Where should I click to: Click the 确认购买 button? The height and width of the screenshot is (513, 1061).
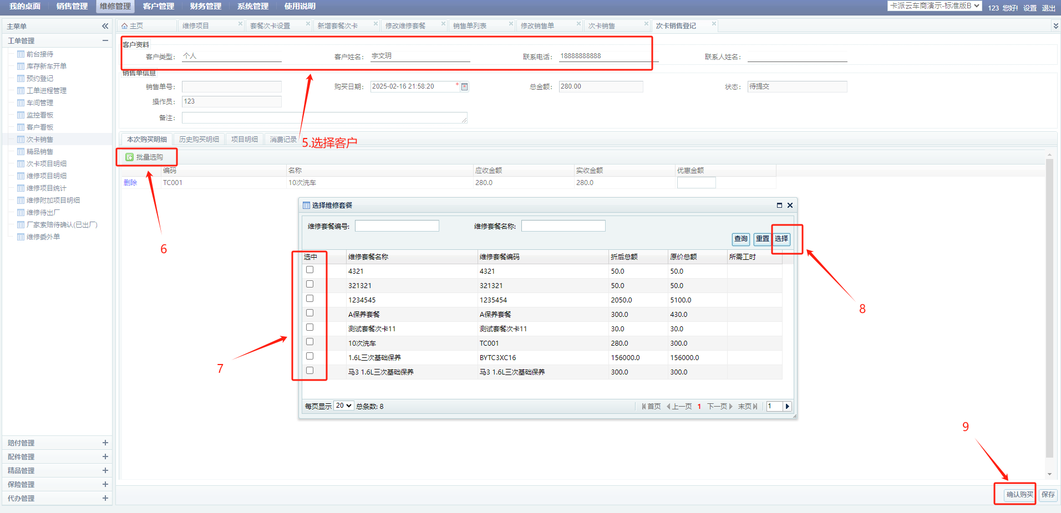coord(1019,495)
